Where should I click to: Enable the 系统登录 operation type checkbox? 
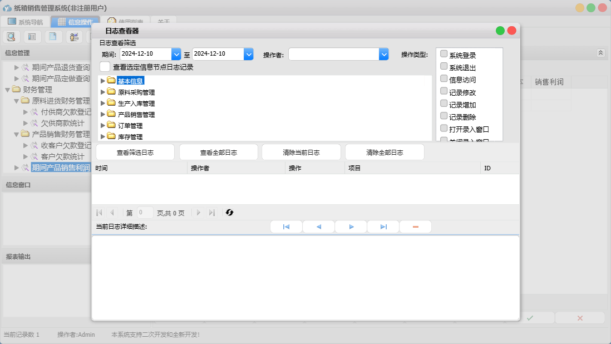(x=444, y=54)
